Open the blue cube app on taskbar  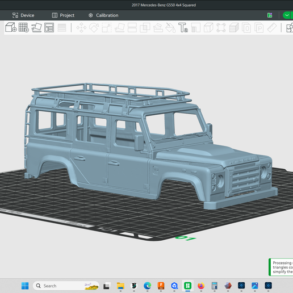[174, 286]
